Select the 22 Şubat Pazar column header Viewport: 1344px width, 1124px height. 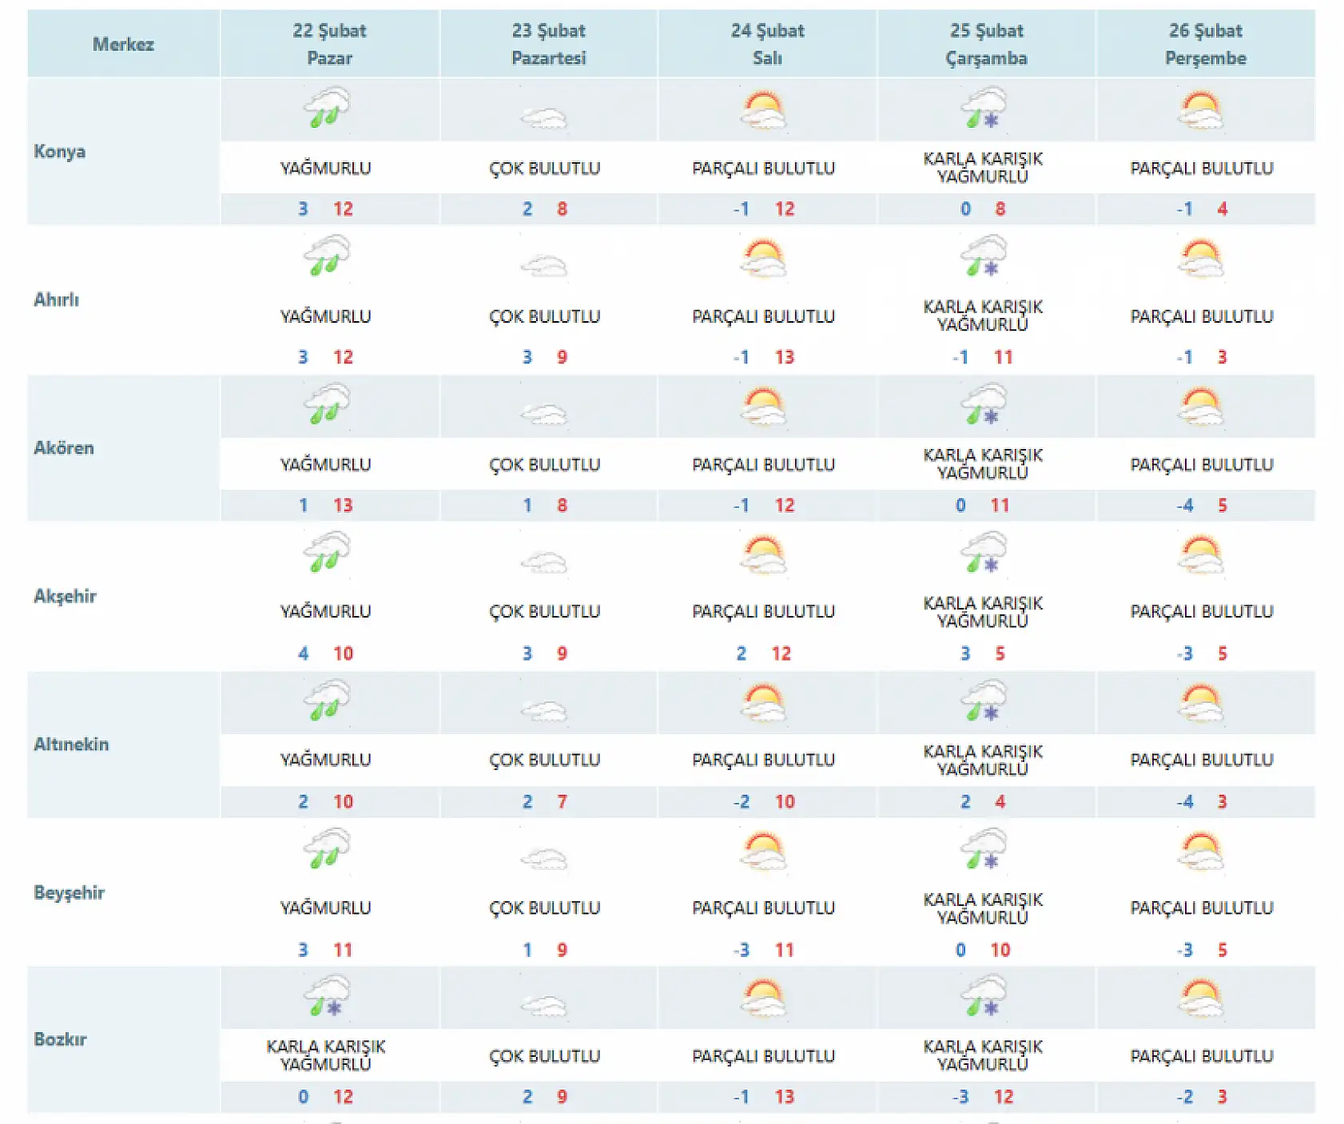point(329,44)
